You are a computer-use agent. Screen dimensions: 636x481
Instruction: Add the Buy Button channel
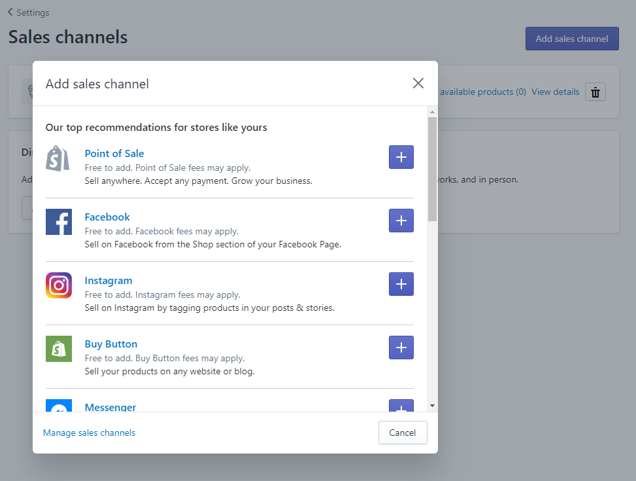pyautogui.click(x=401, y=347)
